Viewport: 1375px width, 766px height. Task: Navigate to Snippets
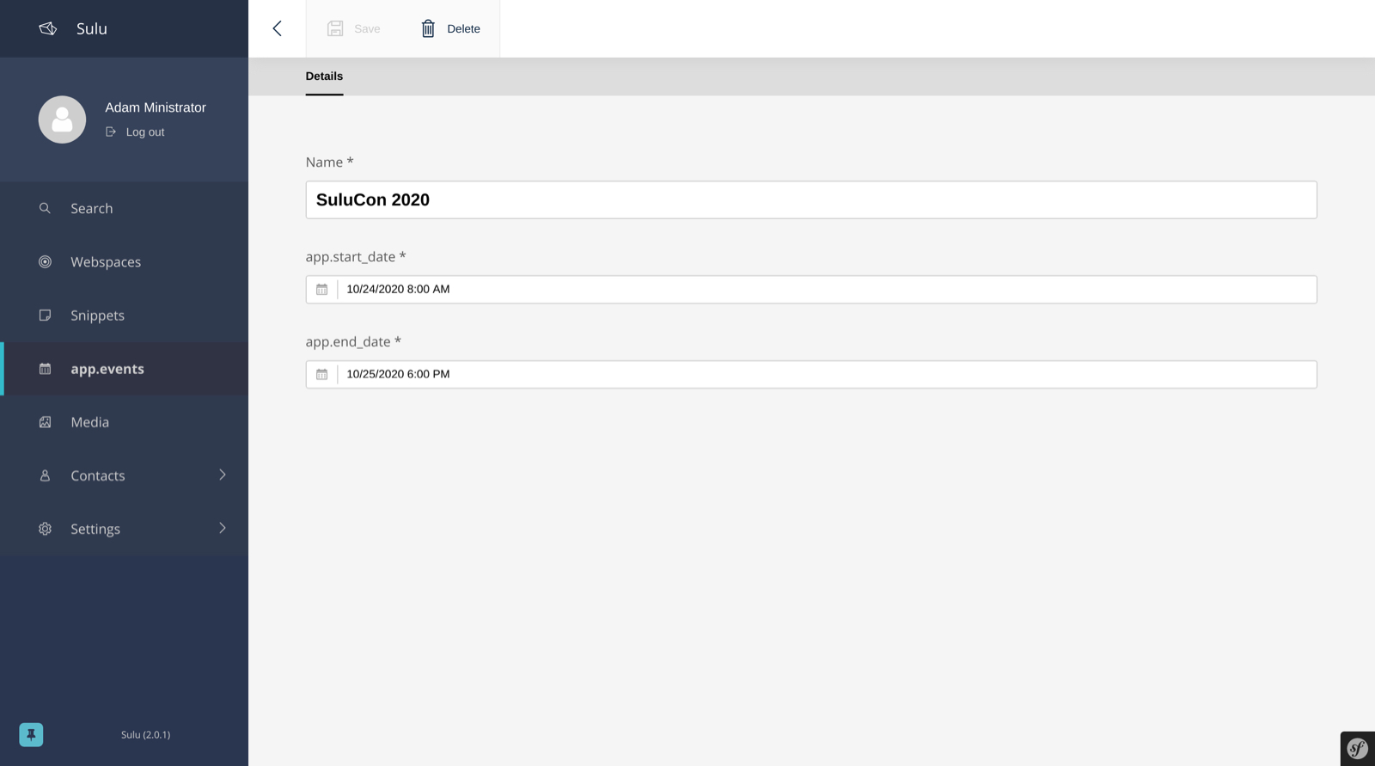coord(124,315)
